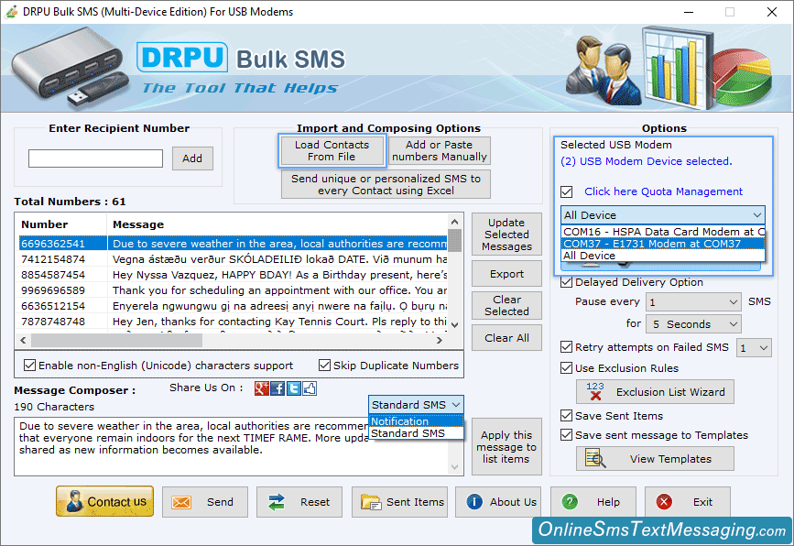Click into the recipient number input field
This screenshot has height=546, width=794.
point(96,158)
